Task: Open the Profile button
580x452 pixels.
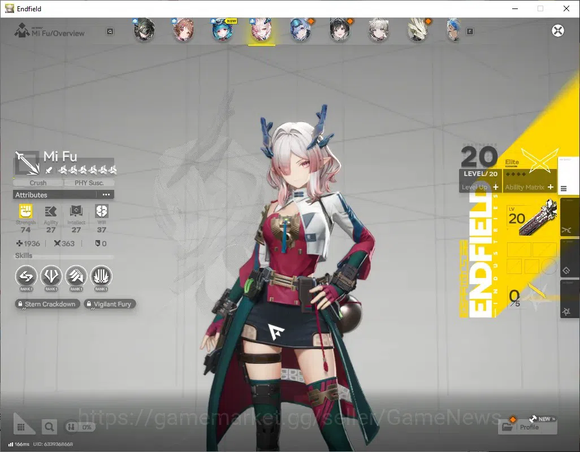Action: [527, 427]
